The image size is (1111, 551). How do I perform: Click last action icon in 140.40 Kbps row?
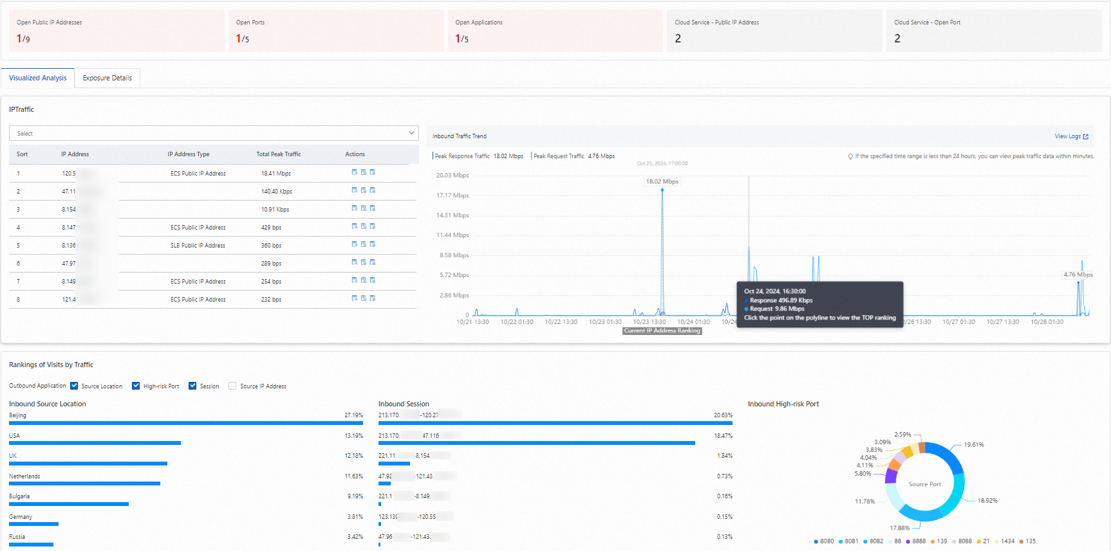click(373, 190)
